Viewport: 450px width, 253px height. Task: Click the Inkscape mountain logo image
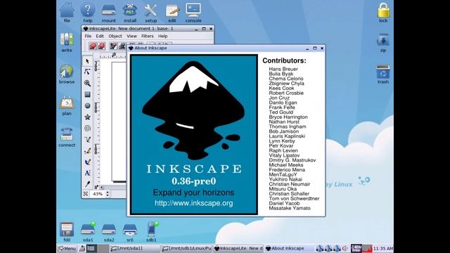(x=193, y=110)
